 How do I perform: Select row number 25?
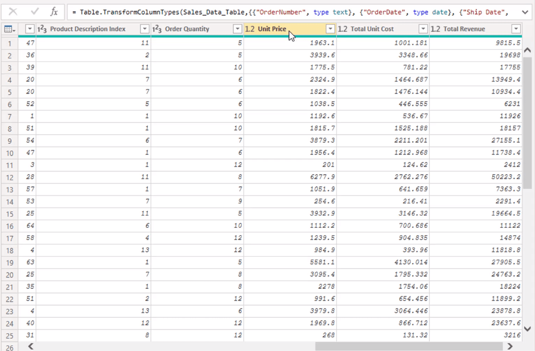pyautogui.click(x=9, y=336)
